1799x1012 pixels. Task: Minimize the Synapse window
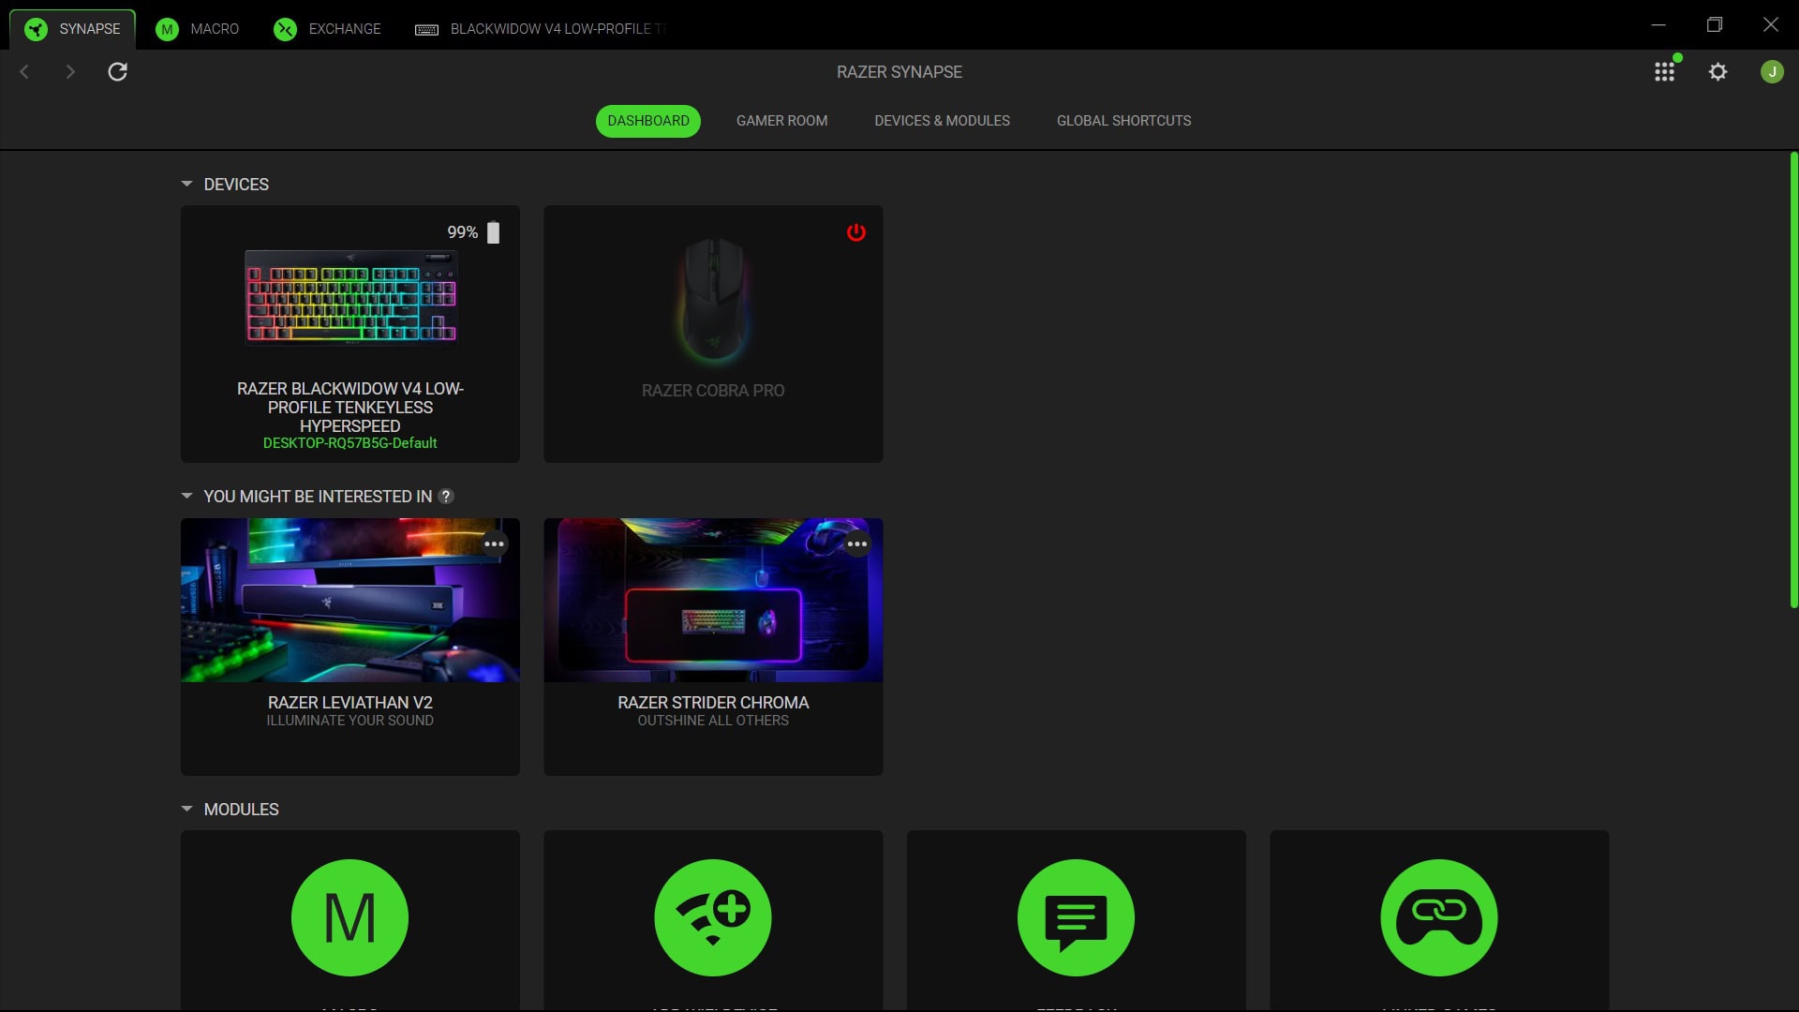(1658, 24)
